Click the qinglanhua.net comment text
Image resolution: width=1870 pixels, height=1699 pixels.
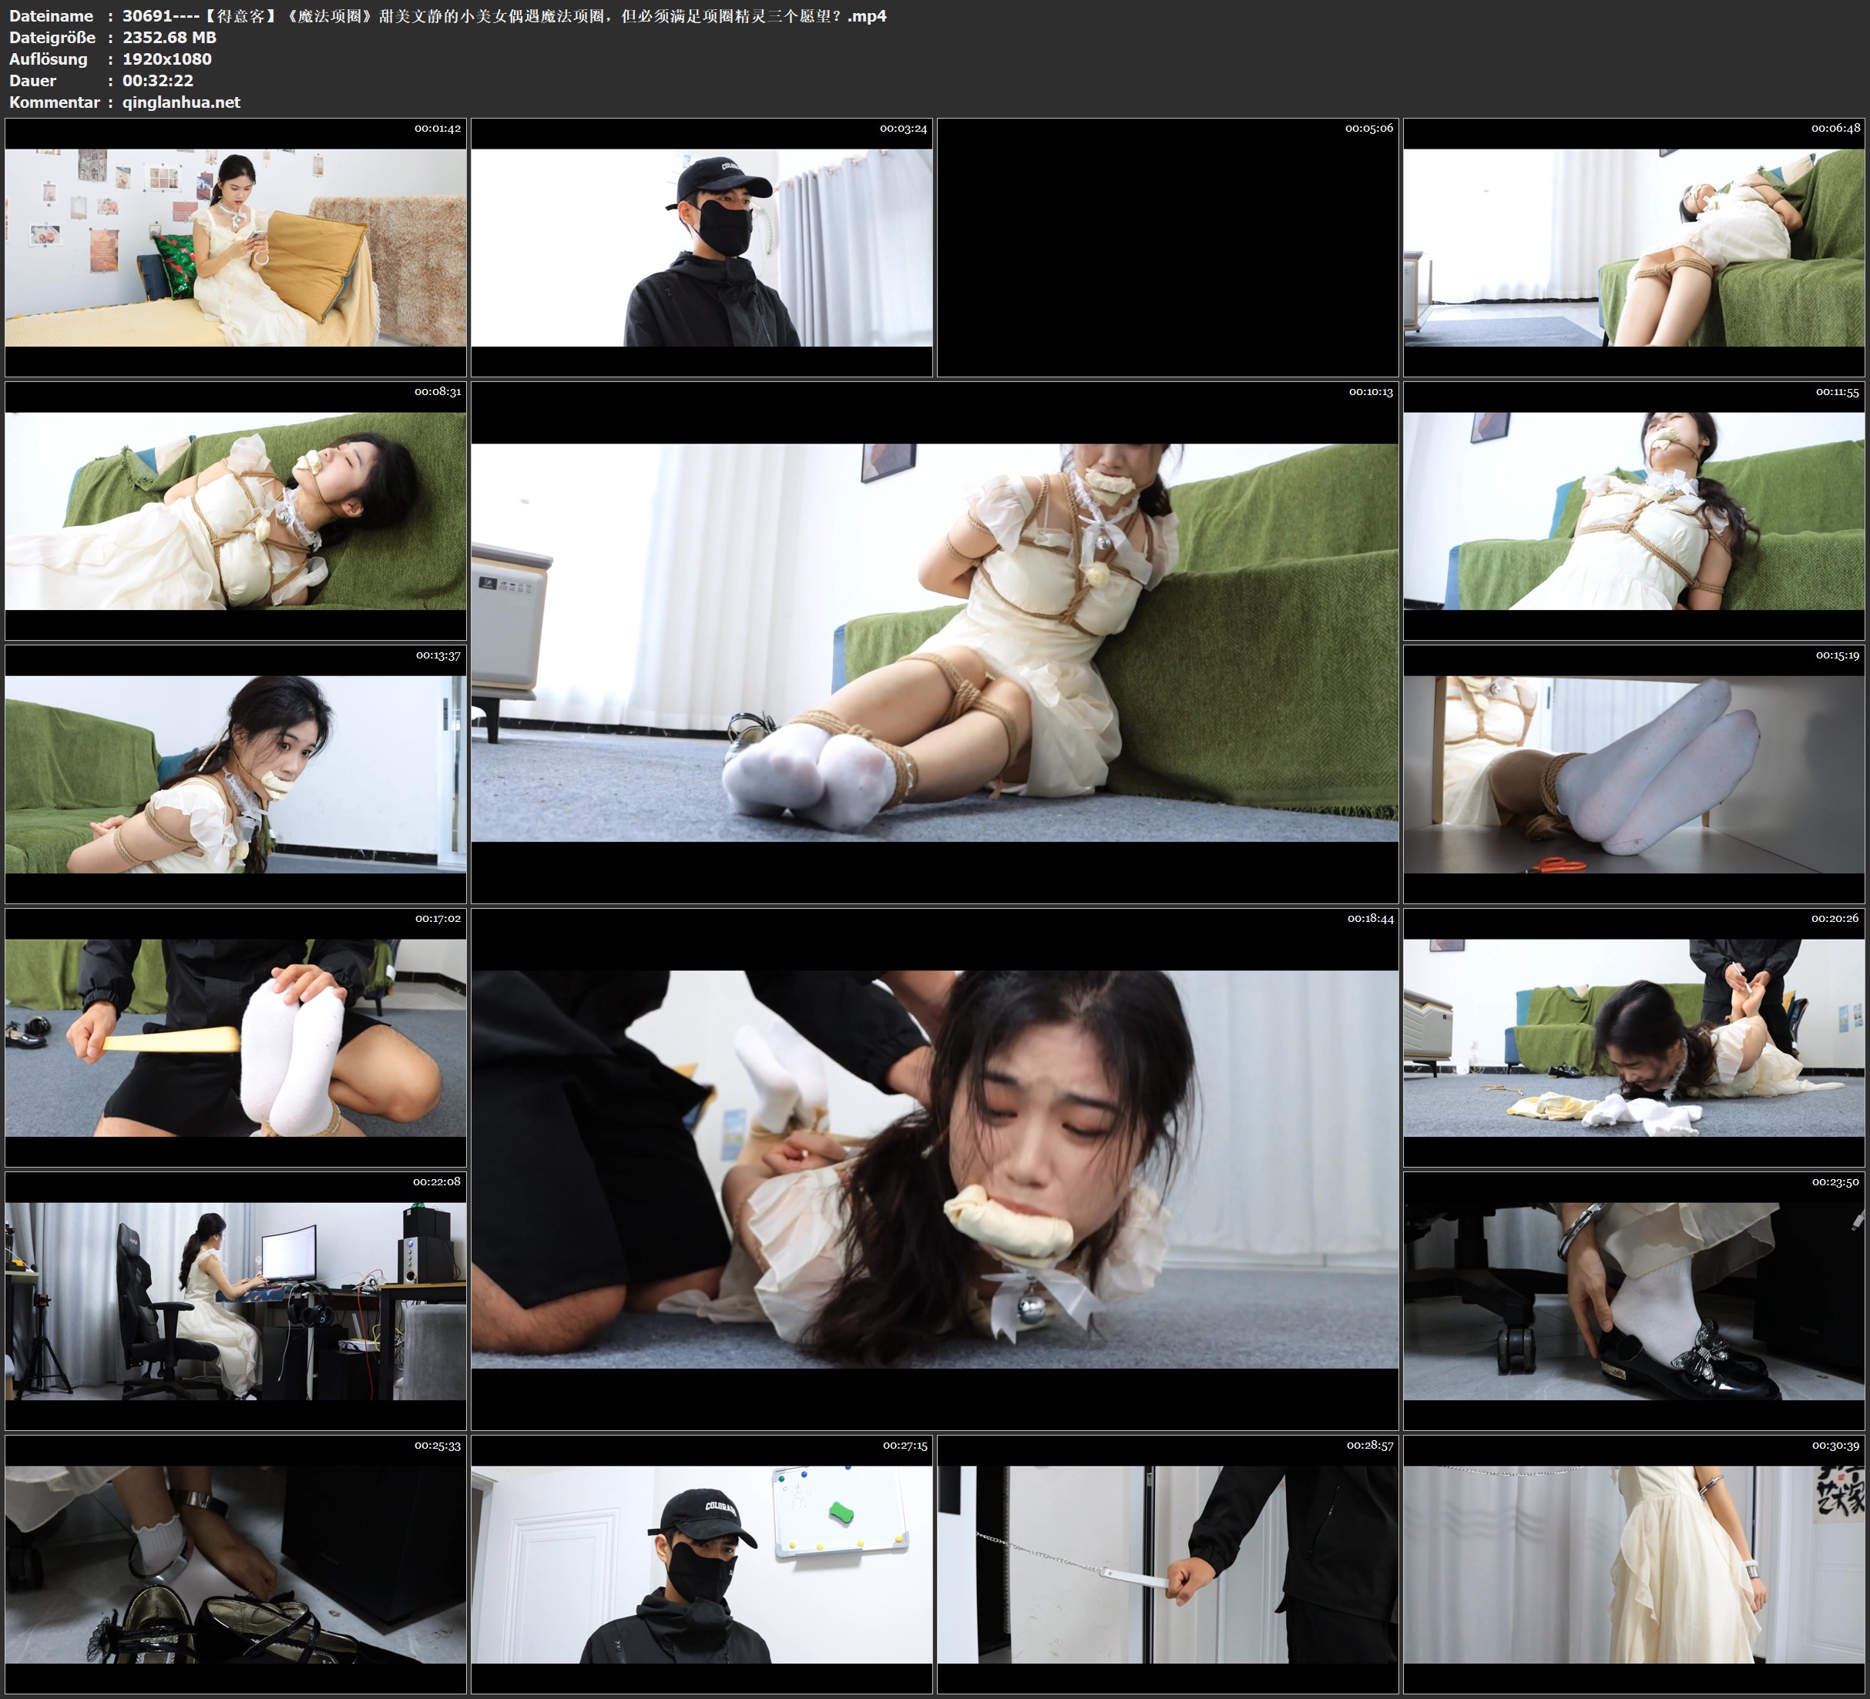coord(181,102)
